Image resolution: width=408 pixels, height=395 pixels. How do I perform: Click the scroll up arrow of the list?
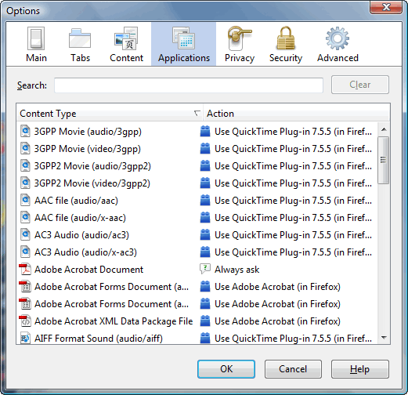click(384, 129)
